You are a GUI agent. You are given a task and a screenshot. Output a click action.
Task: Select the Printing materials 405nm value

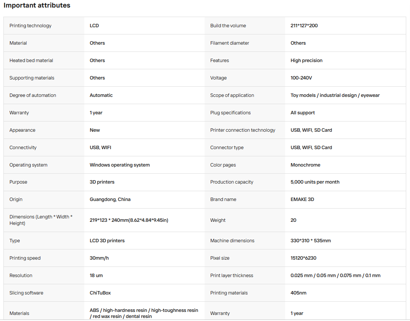(298, 293)
